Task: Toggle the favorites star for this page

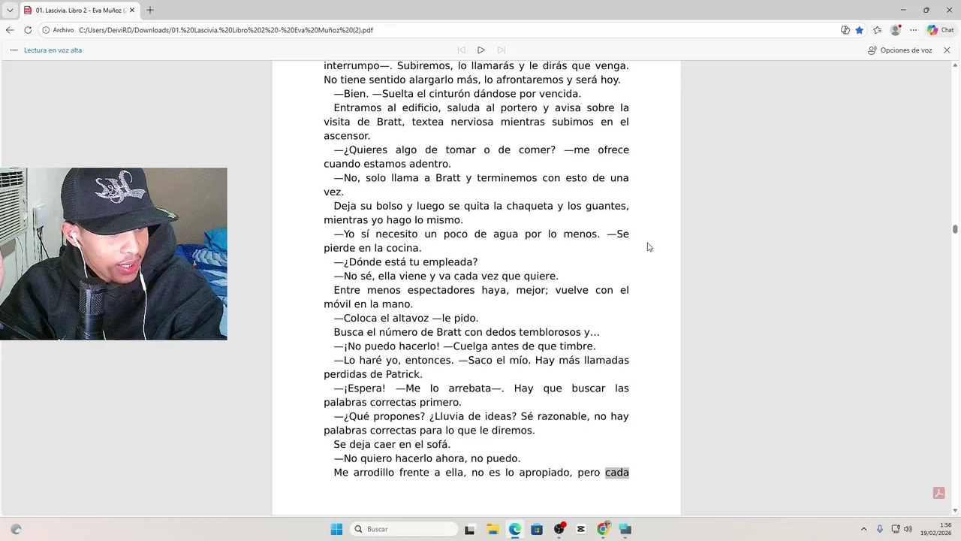Action: [x=860, y=30]
